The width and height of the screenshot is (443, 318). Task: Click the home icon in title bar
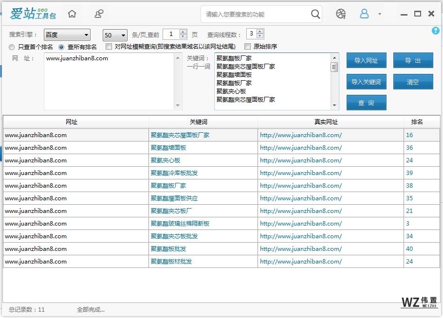tap(72, 14)
